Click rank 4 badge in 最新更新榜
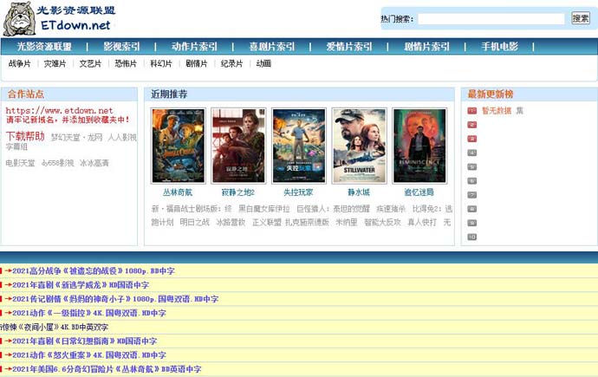 tap(472, 153)
